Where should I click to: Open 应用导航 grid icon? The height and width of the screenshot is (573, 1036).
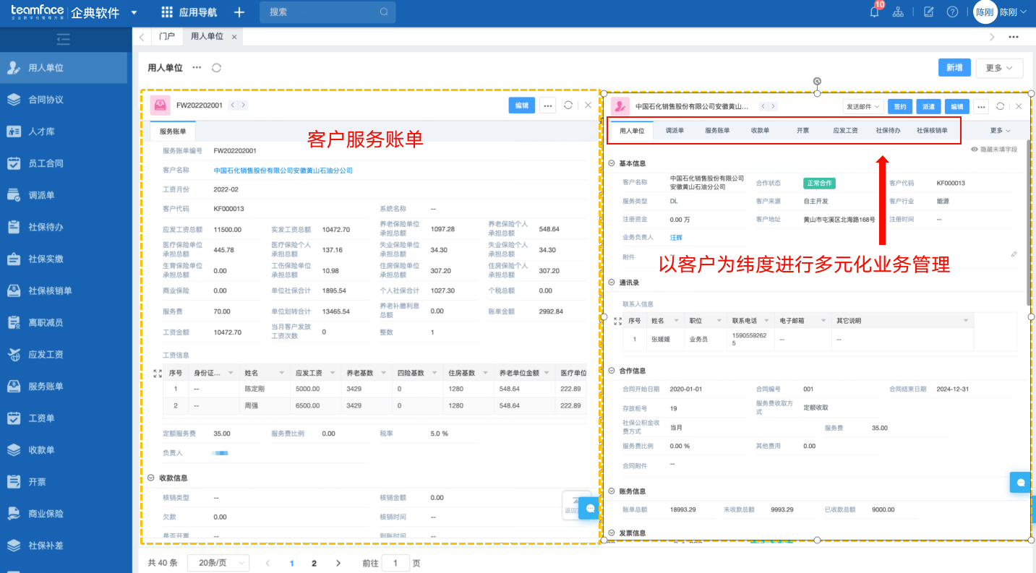(x=167, y=12)
